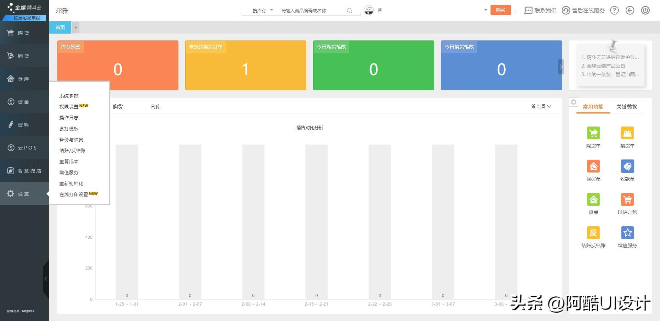Select 结账/反结账 in settings menu
Screen dimensions: 660x321
point(72,151)
